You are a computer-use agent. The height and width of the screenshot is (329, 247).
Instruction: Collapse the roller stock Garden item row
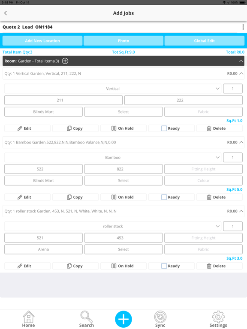[241, 211]
